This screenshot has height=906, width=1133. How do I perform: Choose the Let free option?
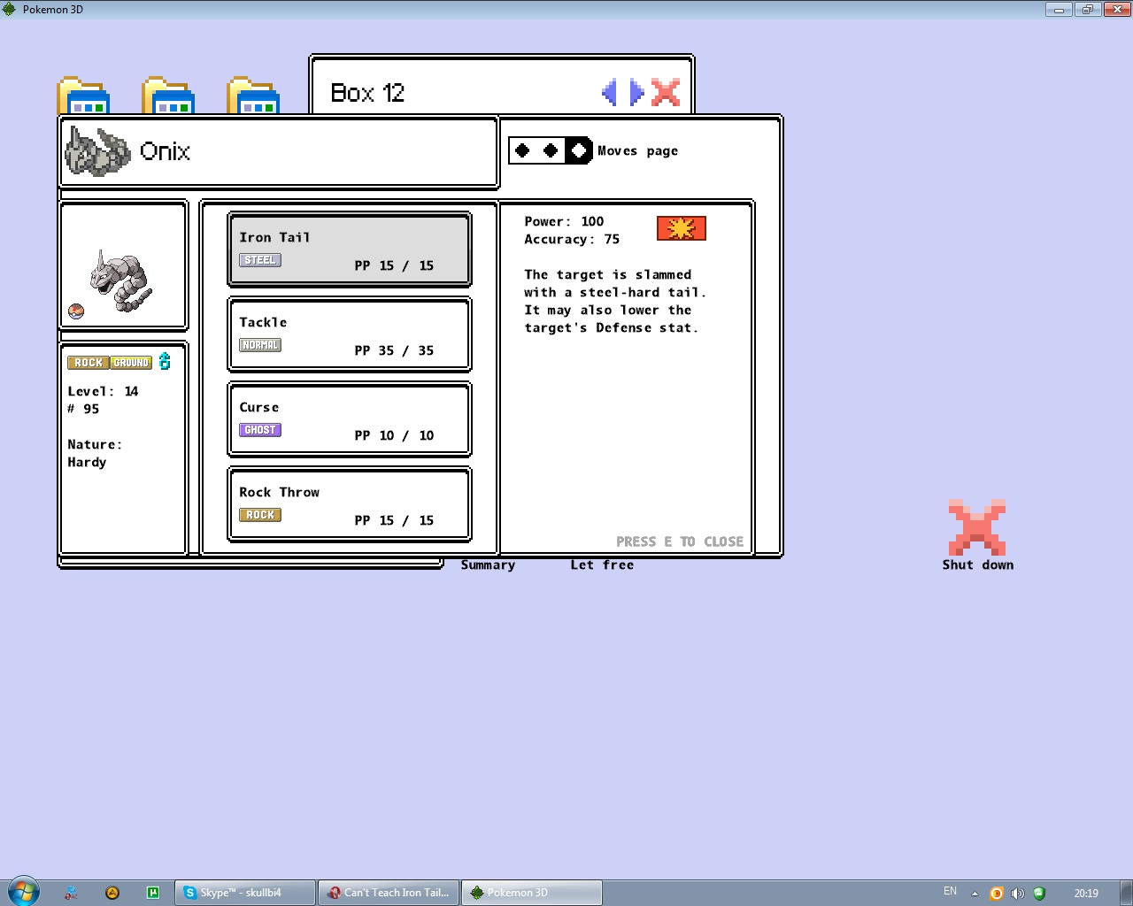[x=602, y=565]
